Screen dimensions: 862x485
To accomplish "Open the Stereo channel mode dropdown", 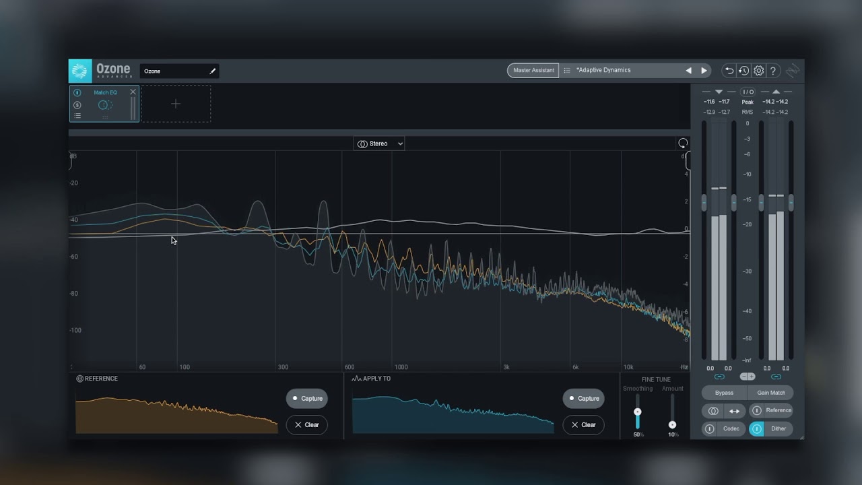I will pyautogui.click(x=379, y=143).
